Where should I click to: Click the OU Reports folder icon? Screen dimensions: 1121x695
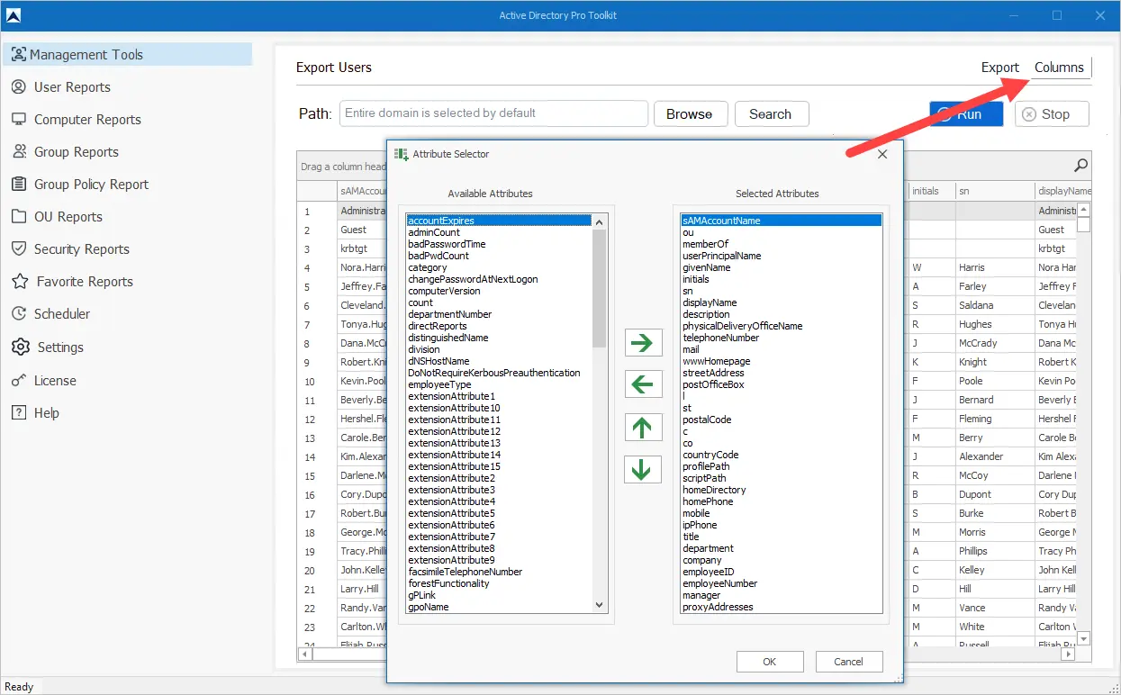[18, 217]
